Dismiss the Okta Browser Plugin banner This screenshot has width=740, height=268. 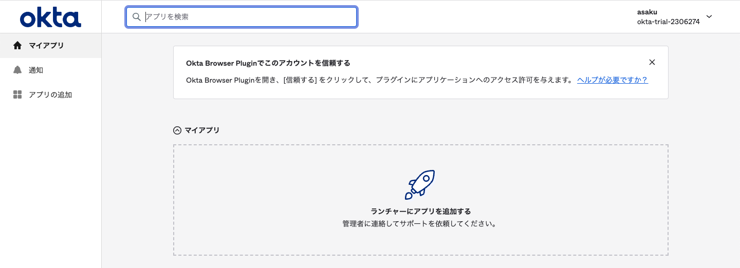click(x=652, y=62)
